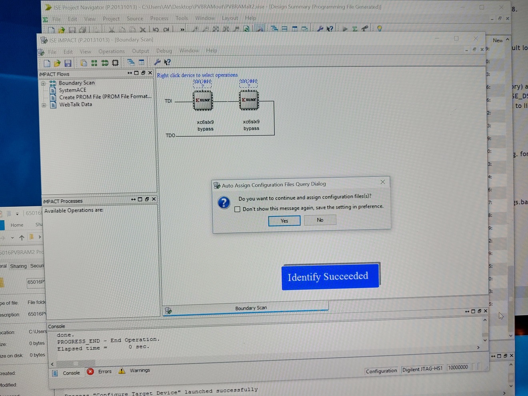
Task: Click the light bulb icon in Project Navigator
Action: tap(379, 28)
